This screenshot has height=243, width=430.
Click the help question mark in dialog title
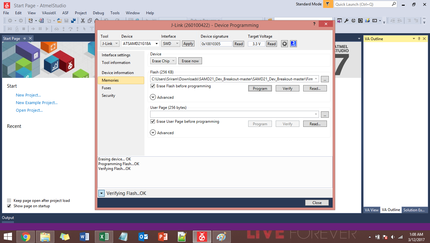(x=314, y=24)
